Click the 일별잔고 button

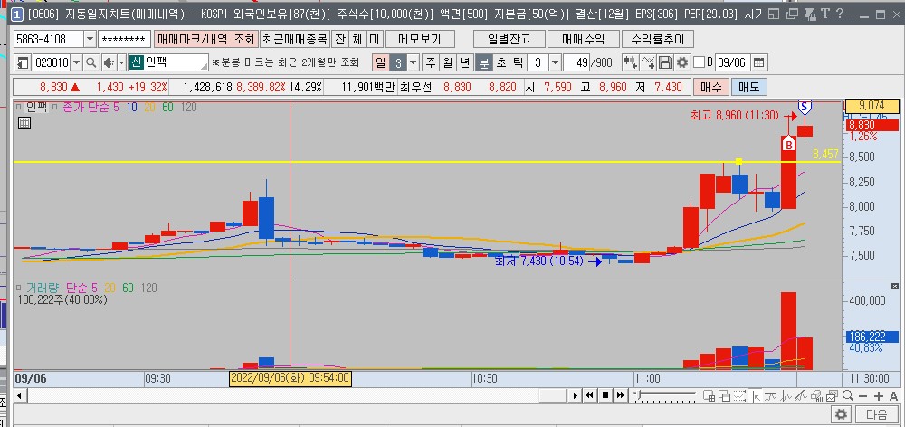[x=509, y=39]
